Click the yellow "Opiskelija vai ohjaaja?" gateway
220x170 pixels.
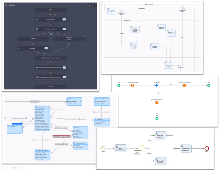tap(141, 149)
